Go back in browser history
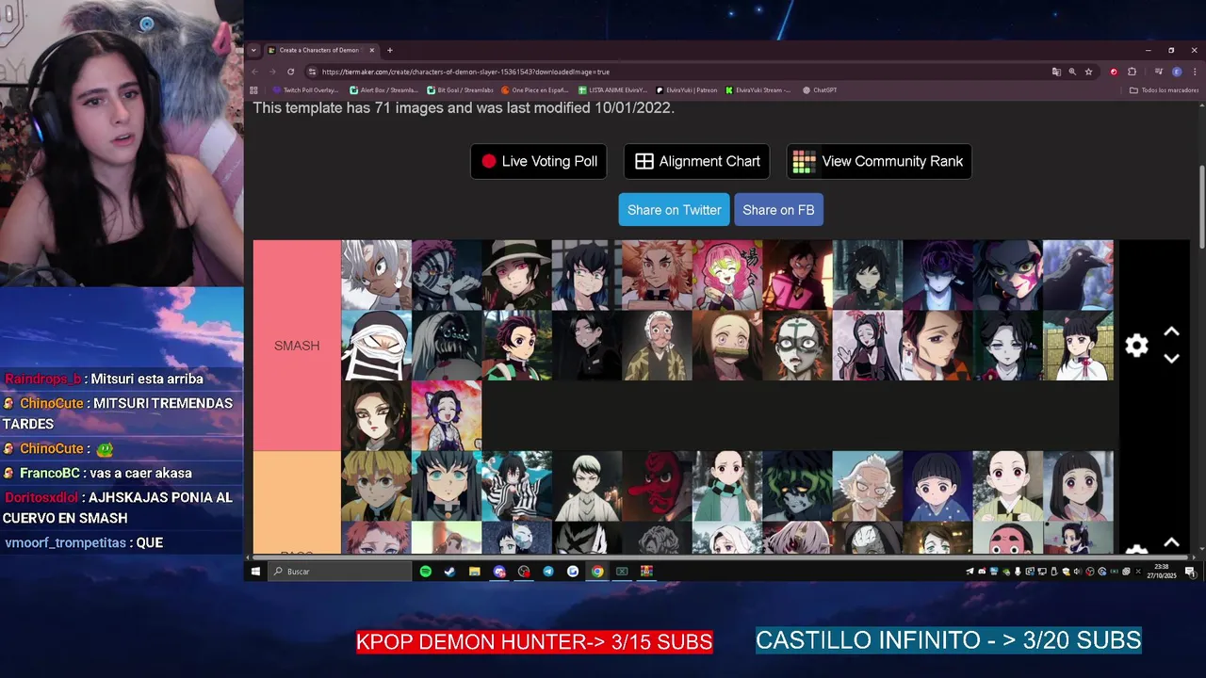1206x678 pixels. [254, 72]
